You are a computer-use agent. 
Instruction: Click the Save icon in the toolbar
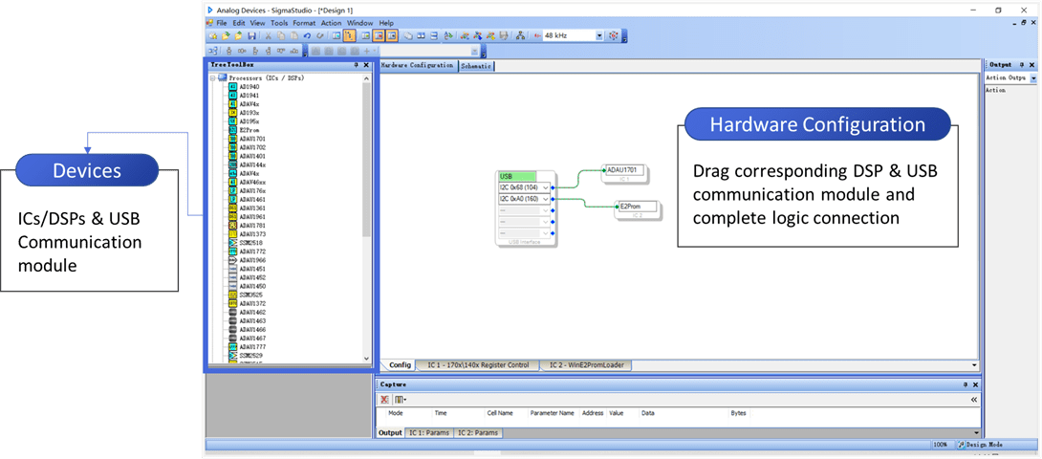coord(250,35)
